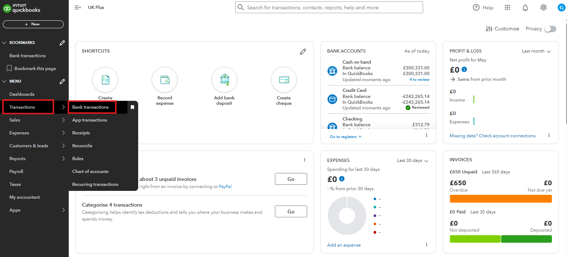Expand the Apps submenu arrow
The image size is (567, 257).
click(x=63, y=210)
